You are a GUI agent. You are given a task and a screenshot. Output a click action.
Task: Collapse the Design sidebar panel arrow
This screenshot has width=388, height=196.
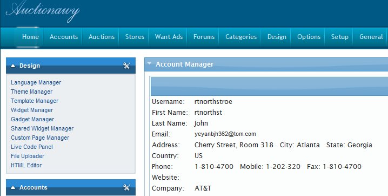pos(13,66)
